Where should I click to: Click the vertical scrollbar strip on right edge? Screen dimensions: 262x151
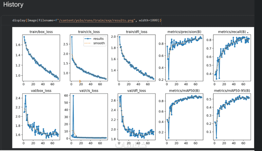tap(258, 75)
